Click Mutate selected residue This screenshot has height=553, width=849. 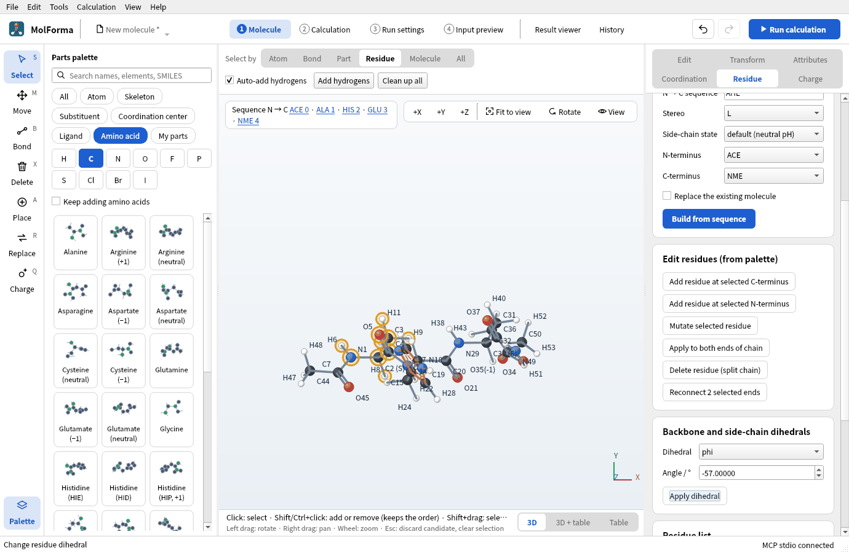(x=710, y=326)
